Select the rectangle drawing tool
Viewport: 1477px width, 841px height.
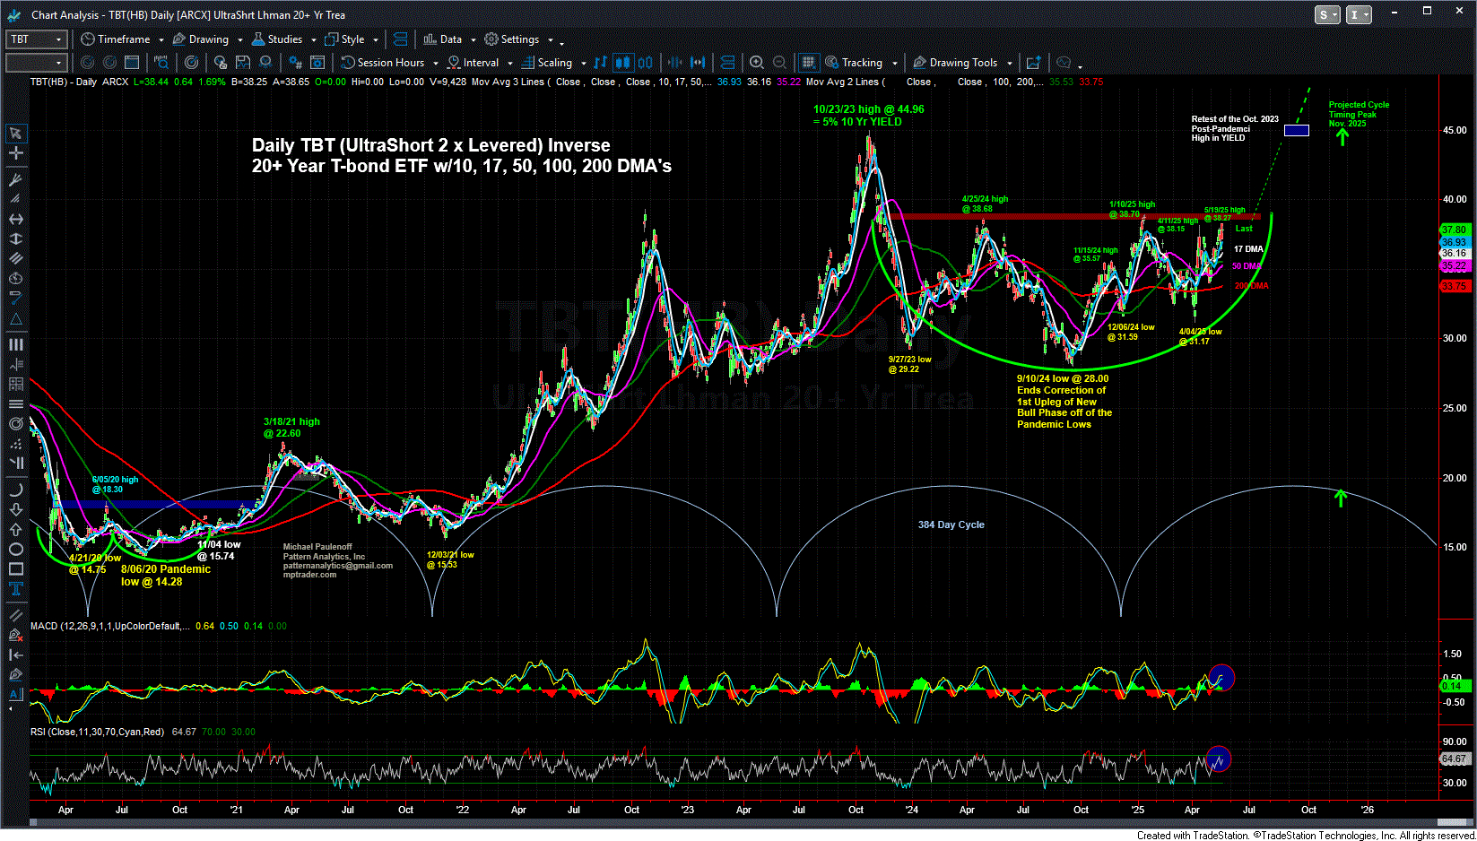tap(15, 569)
